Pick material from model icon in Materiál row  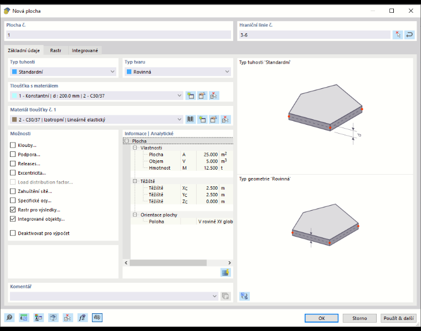click(225, 120)
